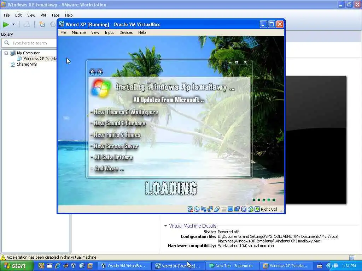Collapse the Virtual Machine Details section
362x271 pixels.
pyautogui.click(x=165, y=226)
